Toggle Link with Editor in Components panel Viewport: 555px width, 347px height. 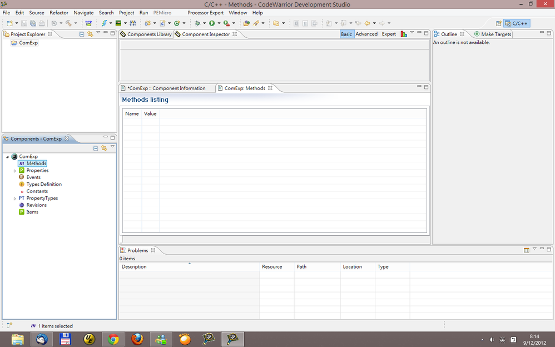click(x=104, y=148)
